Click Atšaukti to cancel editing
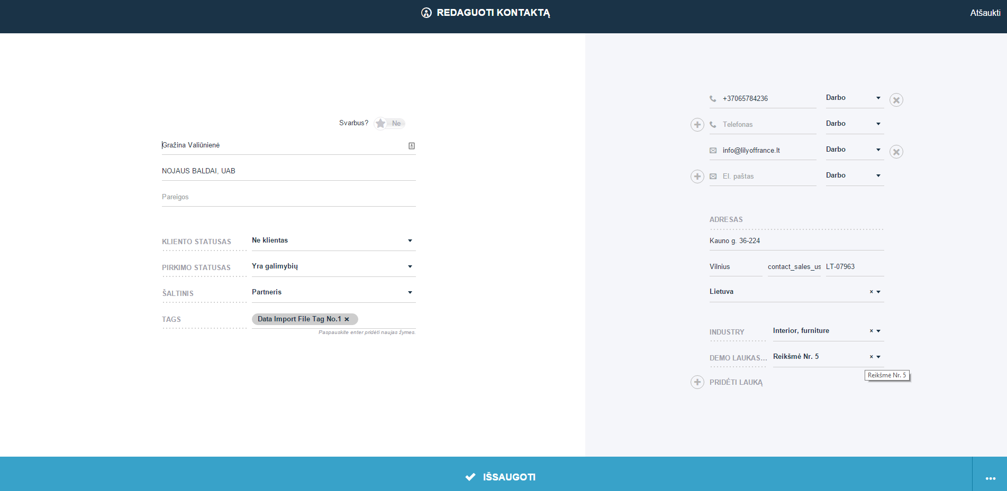Image resolution: width=1007 pixels, height=491 pixels. click(x=985, y=13)
